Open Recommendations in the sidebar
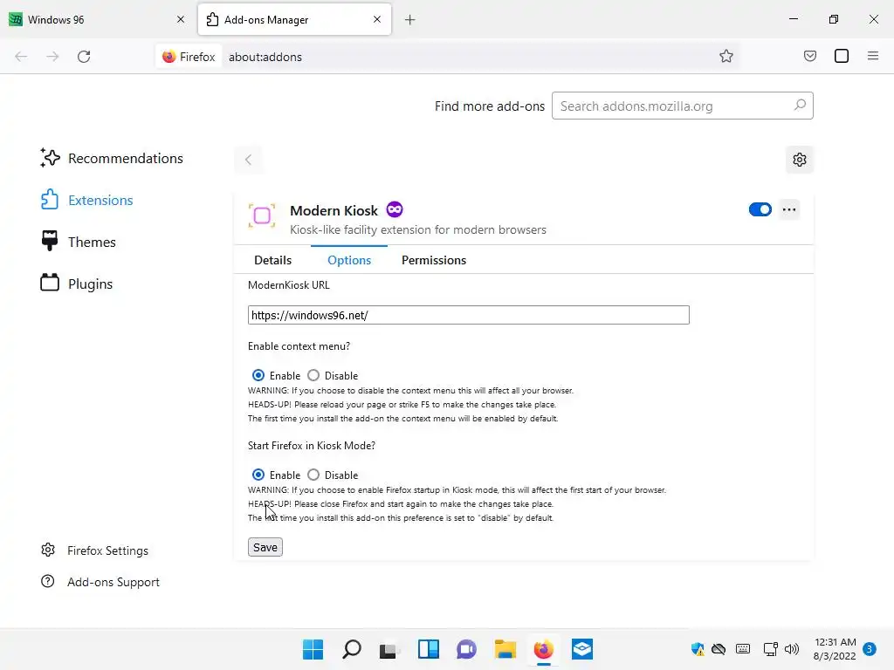Screen dimensions: 894x670 (x=112, y=159)
